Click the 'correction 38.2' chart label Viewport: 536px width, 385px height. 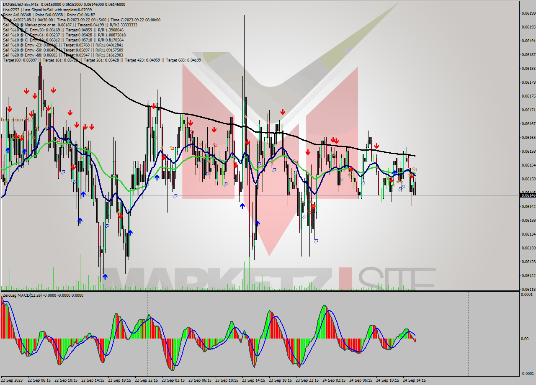(18, 120)
